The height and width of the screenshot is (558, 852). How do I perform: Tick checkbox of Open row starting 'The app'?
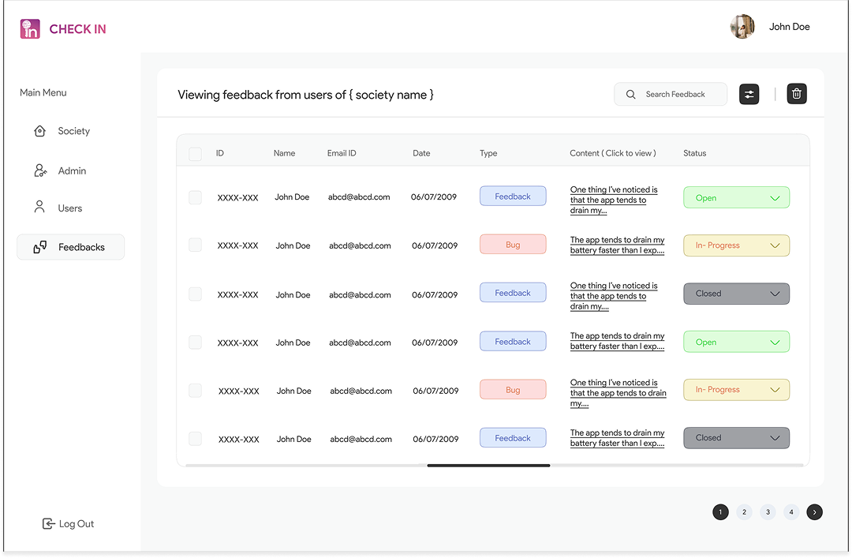point(195,342)
